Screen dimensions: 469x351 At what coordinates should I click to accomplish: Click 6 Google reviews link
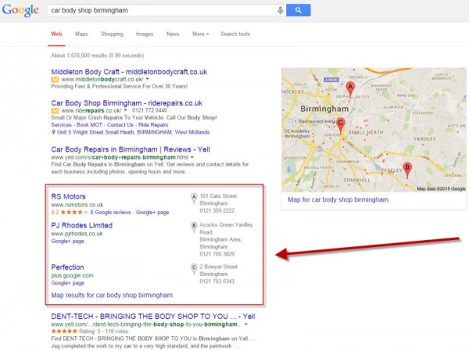click(111, 212)
